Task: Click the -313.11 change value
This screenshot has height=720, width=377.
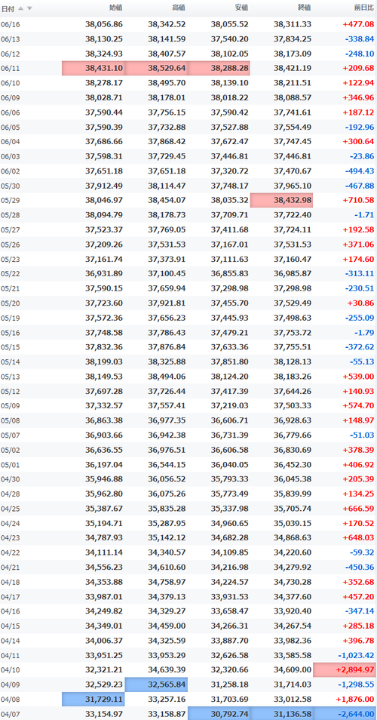Action: coord(360,274)
